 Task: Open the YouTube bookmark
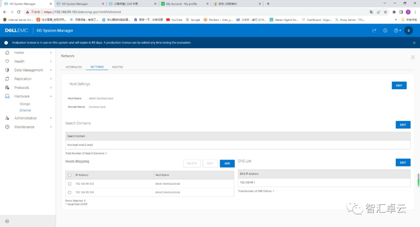click(174, 20)
